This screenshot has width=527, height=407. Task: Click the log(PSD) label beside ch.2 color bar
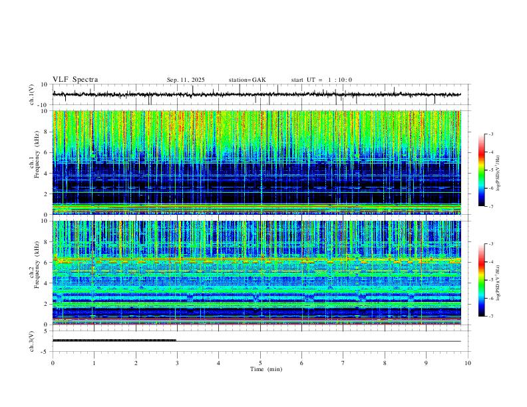pyautogui.click(x=498, y=283)
